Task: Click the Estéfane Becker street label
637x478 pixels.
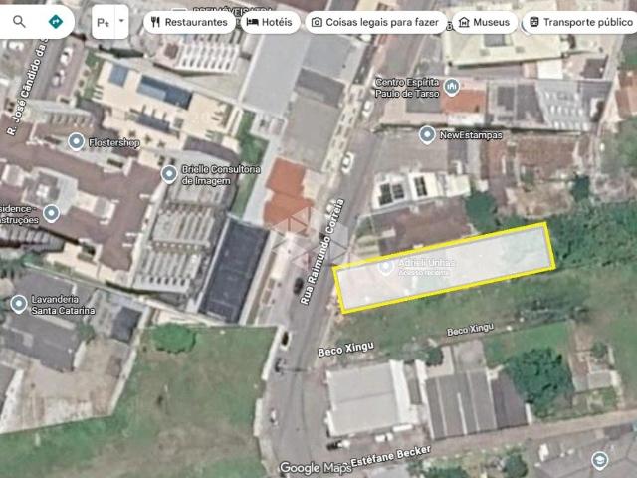Action: coord(390,457)
